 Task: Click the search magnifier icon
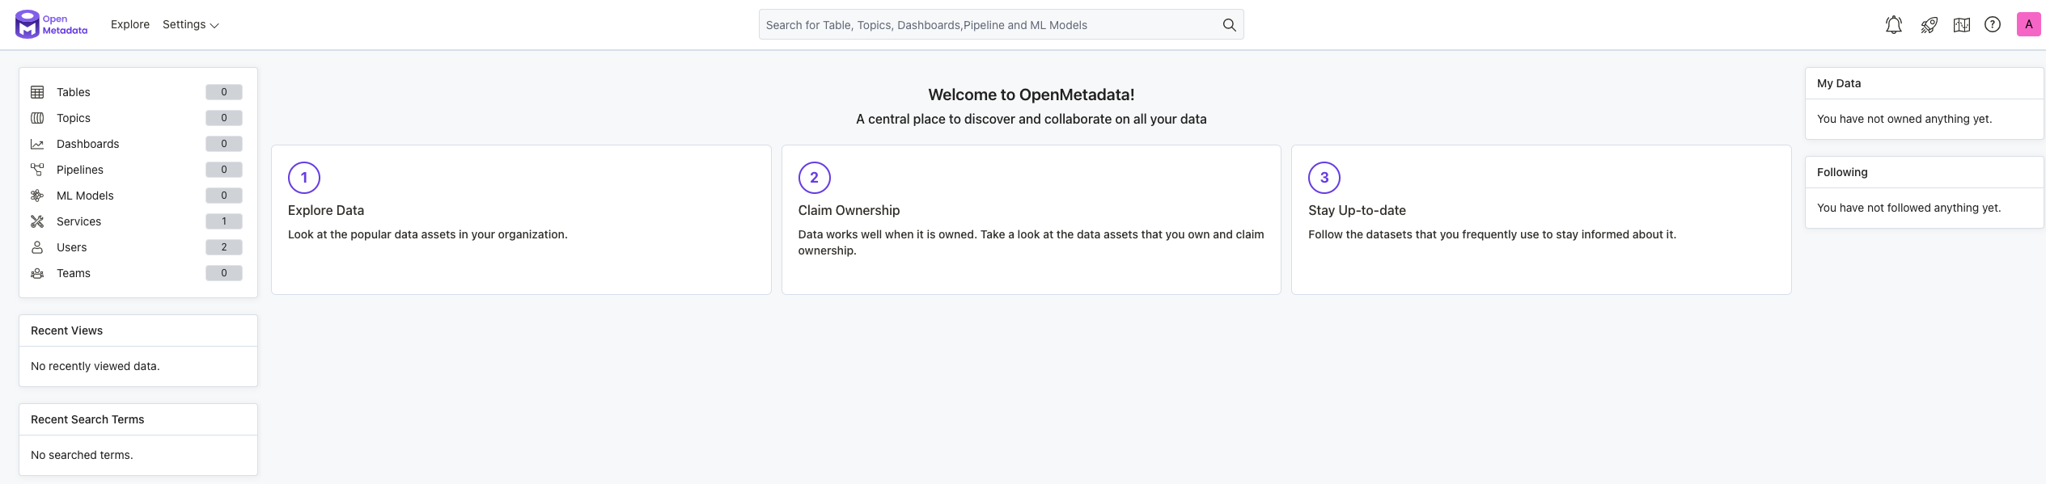1229,24
